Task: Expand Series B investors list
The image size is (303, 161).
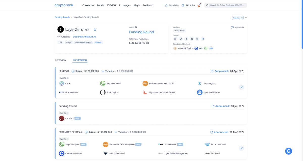Action: pos(241,87)
